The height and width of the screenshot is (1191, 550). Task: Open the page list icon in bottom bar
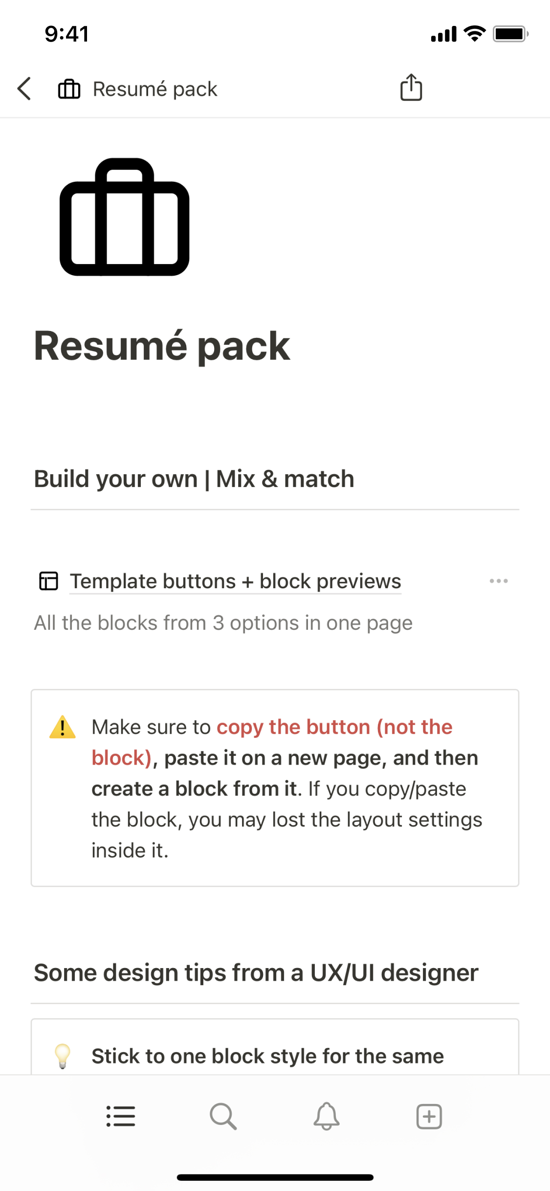pos(121,1116)
